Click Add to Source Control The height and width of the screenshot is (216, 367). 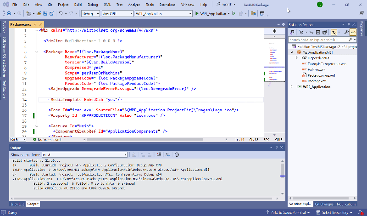tap(288, 212)
